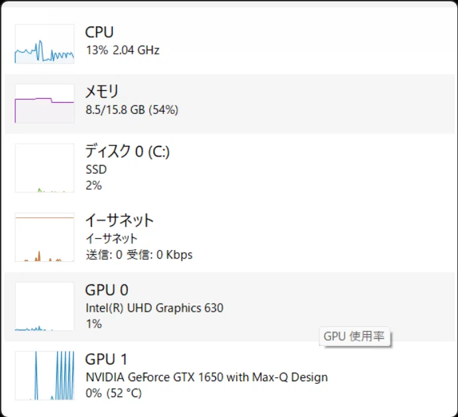Click the 0% (52 °C) GPU temperature text
The height and width of the screenshot is (417, 458).
tap(113, 393)
